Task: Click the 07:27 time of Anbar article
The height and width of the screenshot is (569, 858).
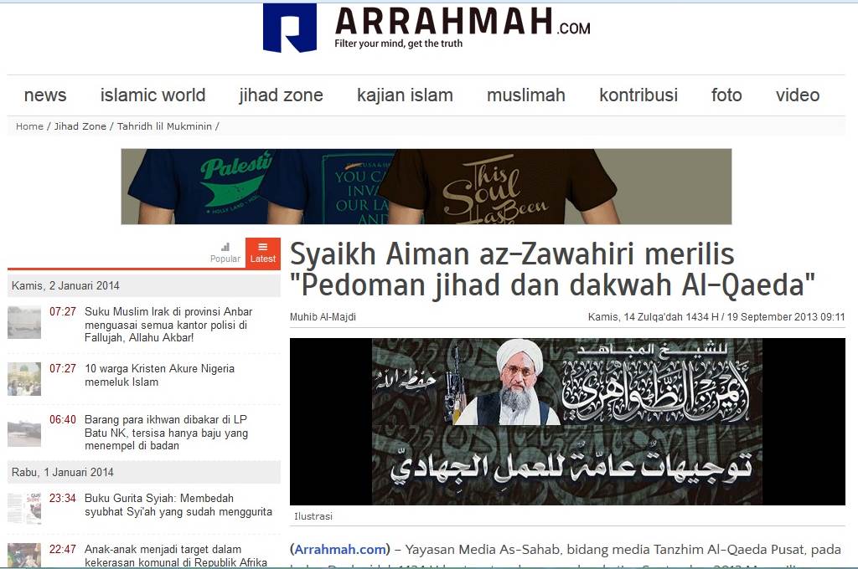Action: pyautogui.click(x=62, y=311)
